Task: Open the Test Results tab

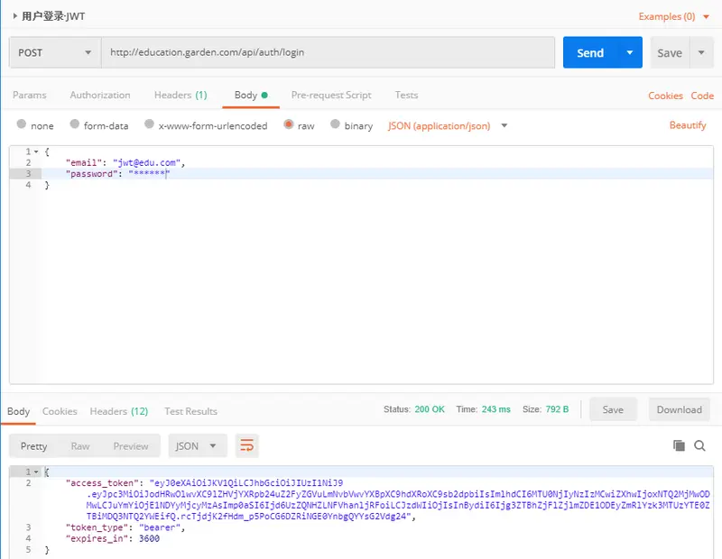Action: click(190, 411)
